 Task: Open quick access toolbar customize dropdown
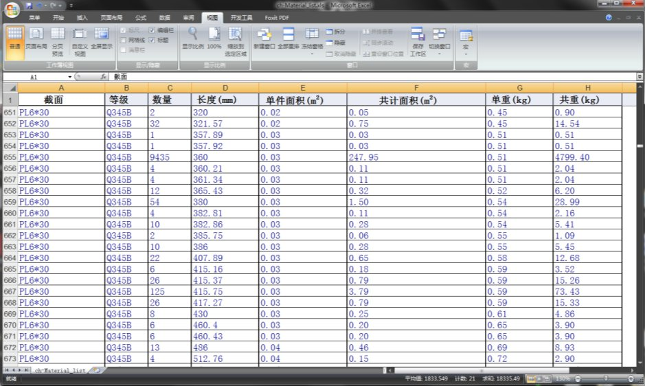(71, 5)
